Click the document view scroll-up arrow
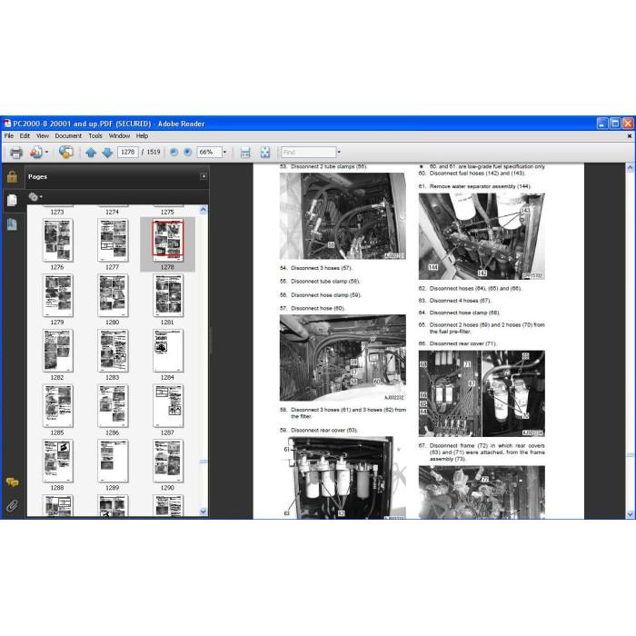Image resolution: width=636 pixels, height=636 pixels. point(630,167)
